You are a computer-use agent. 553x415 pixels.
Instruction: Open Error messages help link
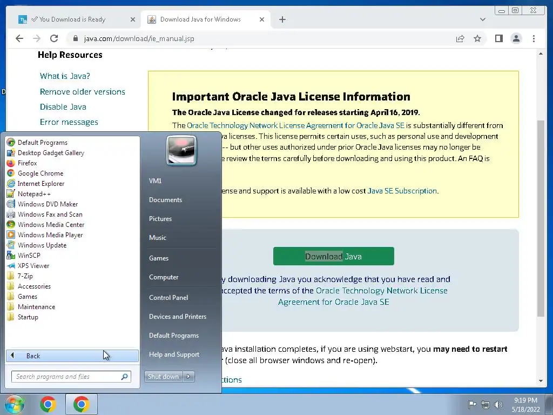(69, 122)
